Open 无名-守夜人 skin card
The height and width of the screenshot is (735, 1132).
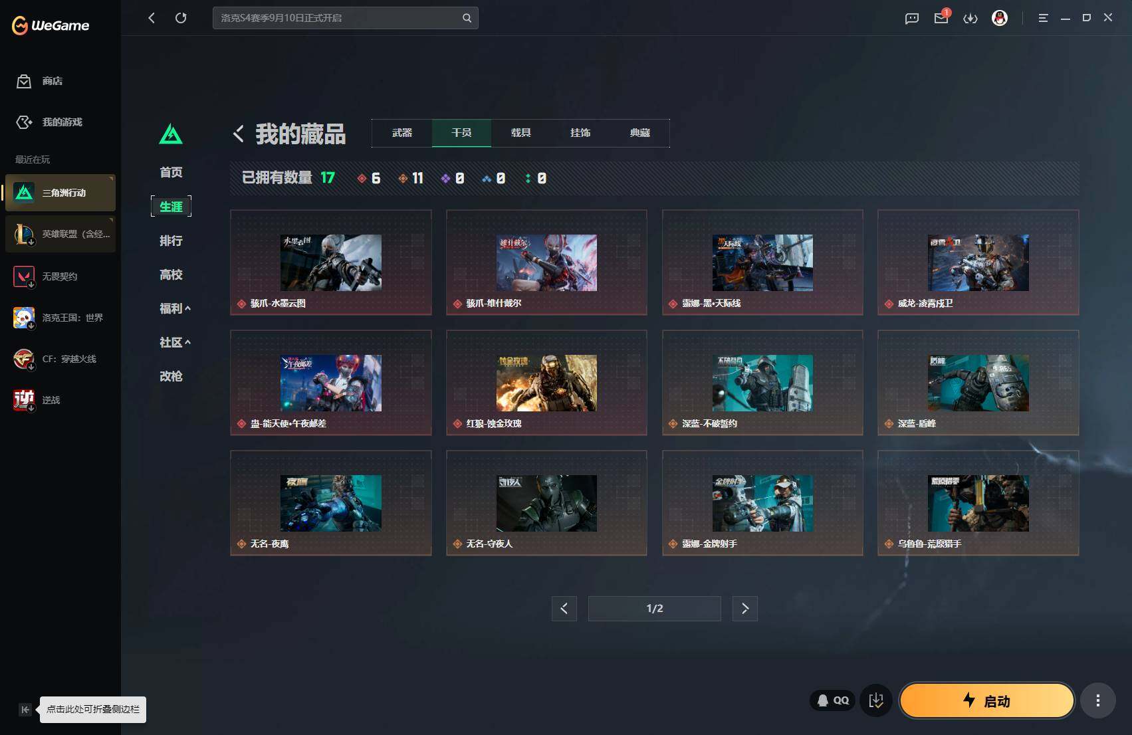[546, 503]
